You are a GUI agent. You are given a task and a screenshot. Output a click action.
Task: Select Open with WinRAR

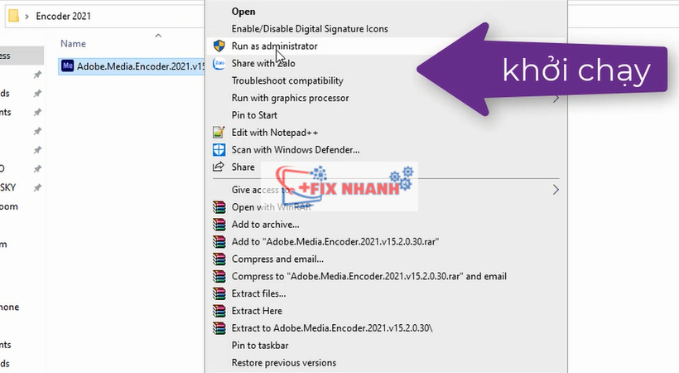pos(271,207)
